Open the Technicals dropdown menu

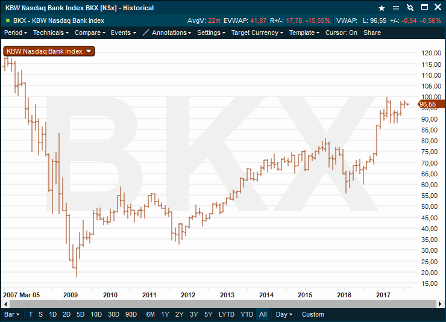click(x=51, y=33)
